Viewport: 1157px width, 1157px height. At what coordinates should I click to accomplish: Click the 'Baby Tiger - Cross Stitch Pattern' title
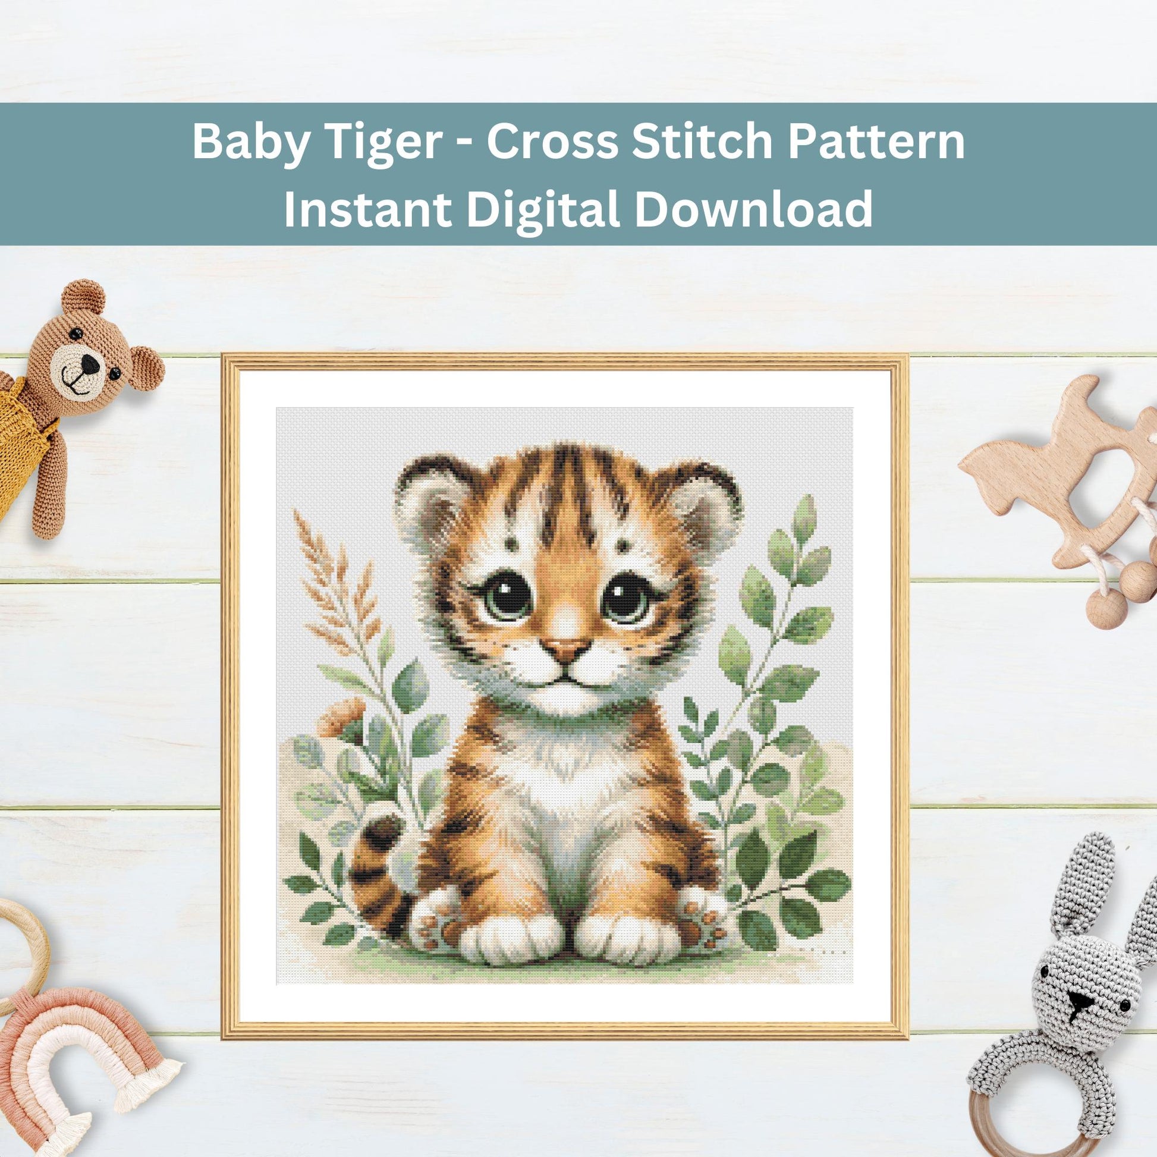coord(578,142)
